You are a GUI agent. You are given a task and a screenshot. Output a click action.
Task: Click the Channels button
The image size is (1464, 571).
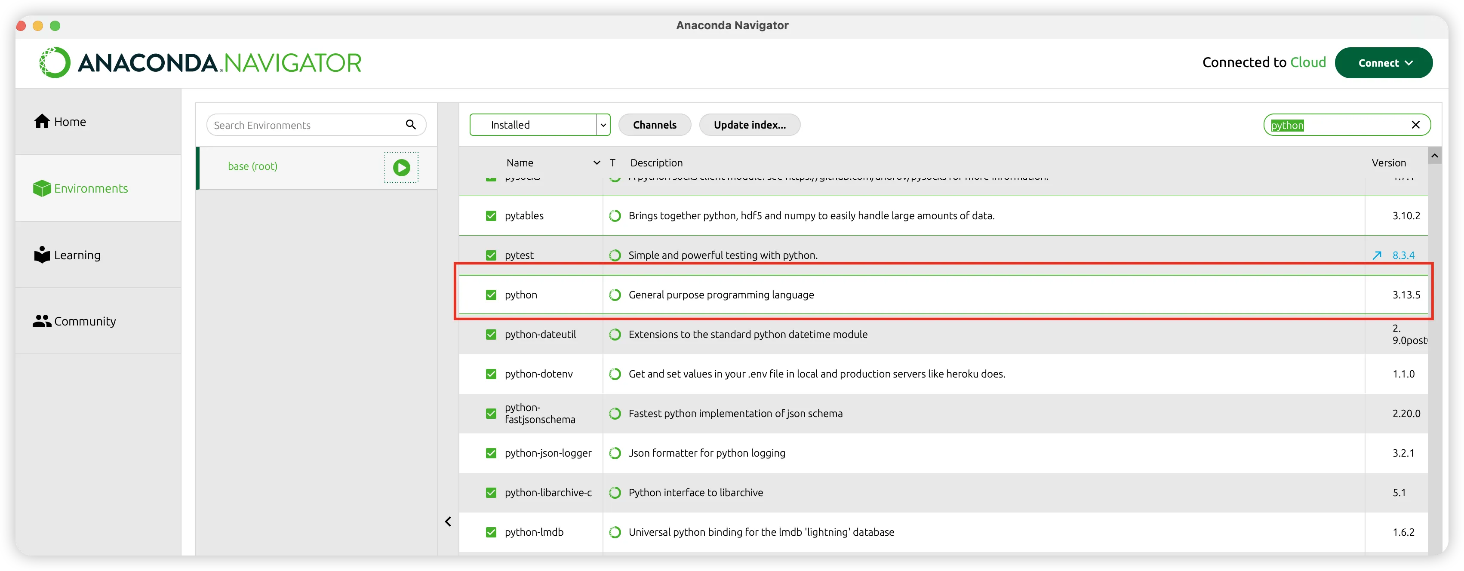654,125
